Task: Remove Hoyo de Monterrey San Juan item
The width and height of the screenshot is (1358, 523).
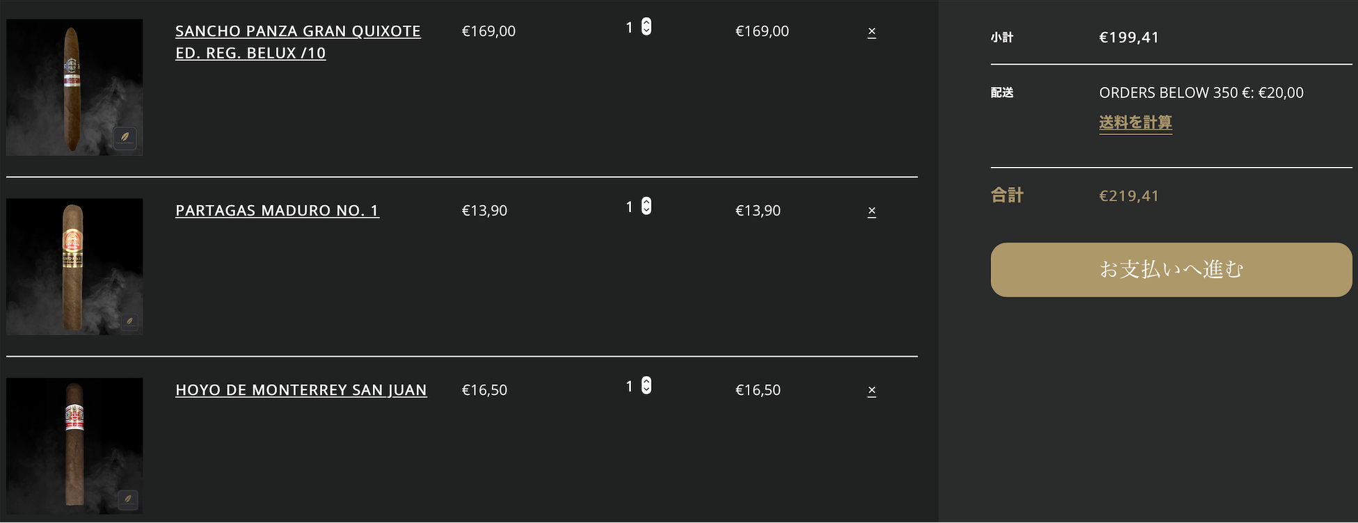Action: pos(872,390)
